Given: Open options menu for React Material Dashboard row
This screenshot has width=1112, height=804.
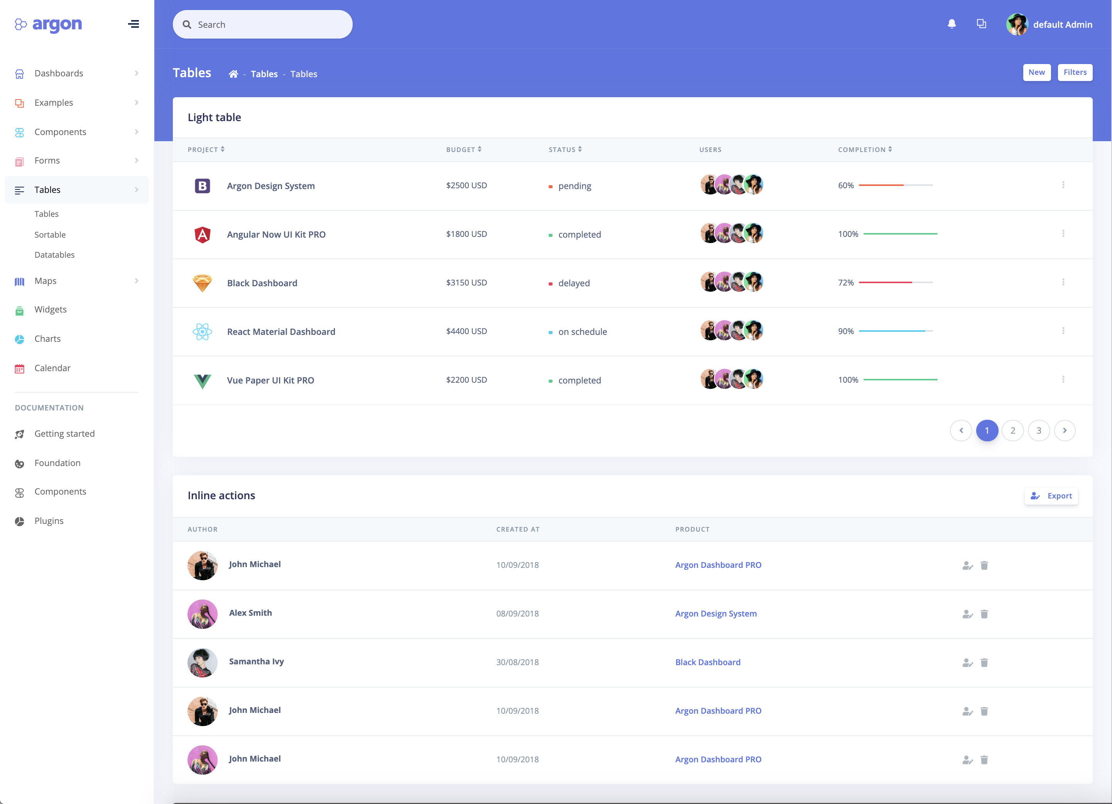Looking at the screenshot, I should click(1063, 330).
